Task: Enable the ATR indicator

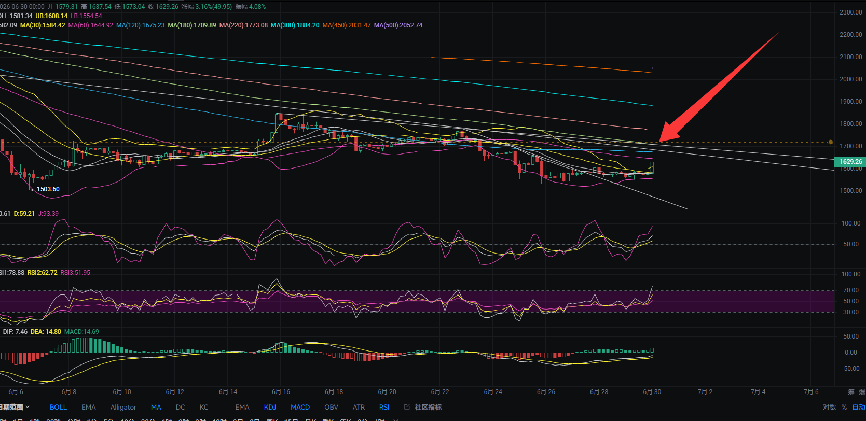Action: pos(359,407)
